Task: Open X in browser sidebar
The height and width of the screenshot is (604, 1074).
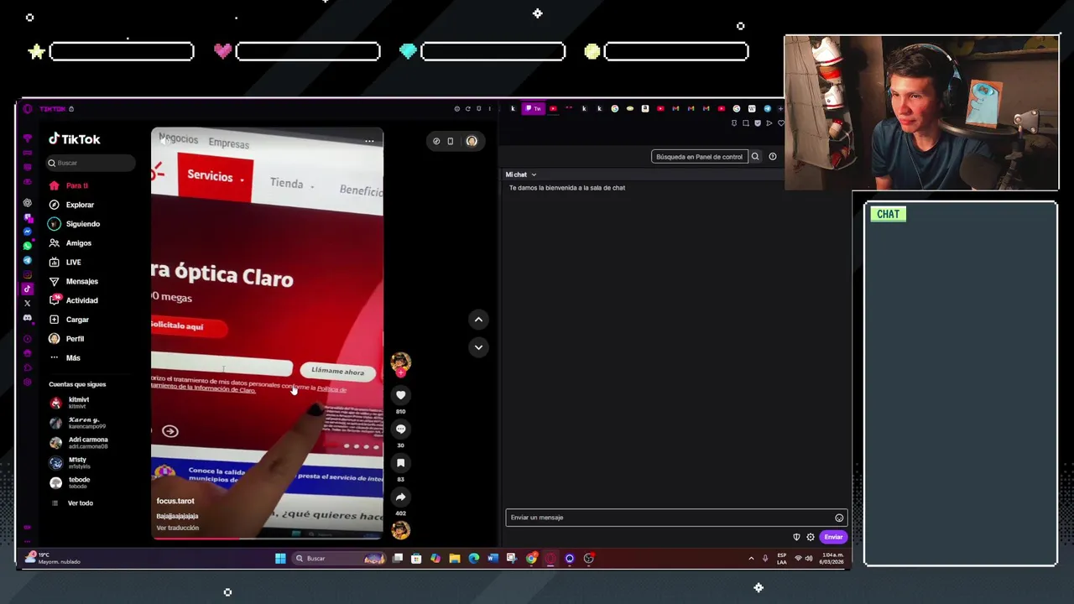Action: [x=27, y=303]
